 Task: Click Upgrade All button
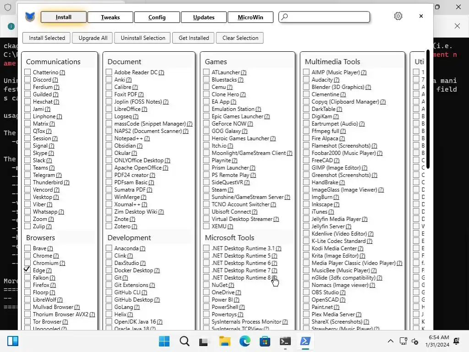point(93,38)
